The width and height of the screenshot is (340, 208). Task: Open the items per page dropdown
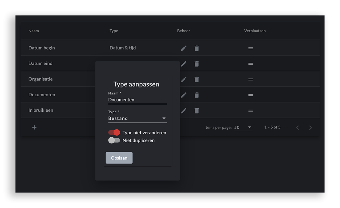(243, 127)
